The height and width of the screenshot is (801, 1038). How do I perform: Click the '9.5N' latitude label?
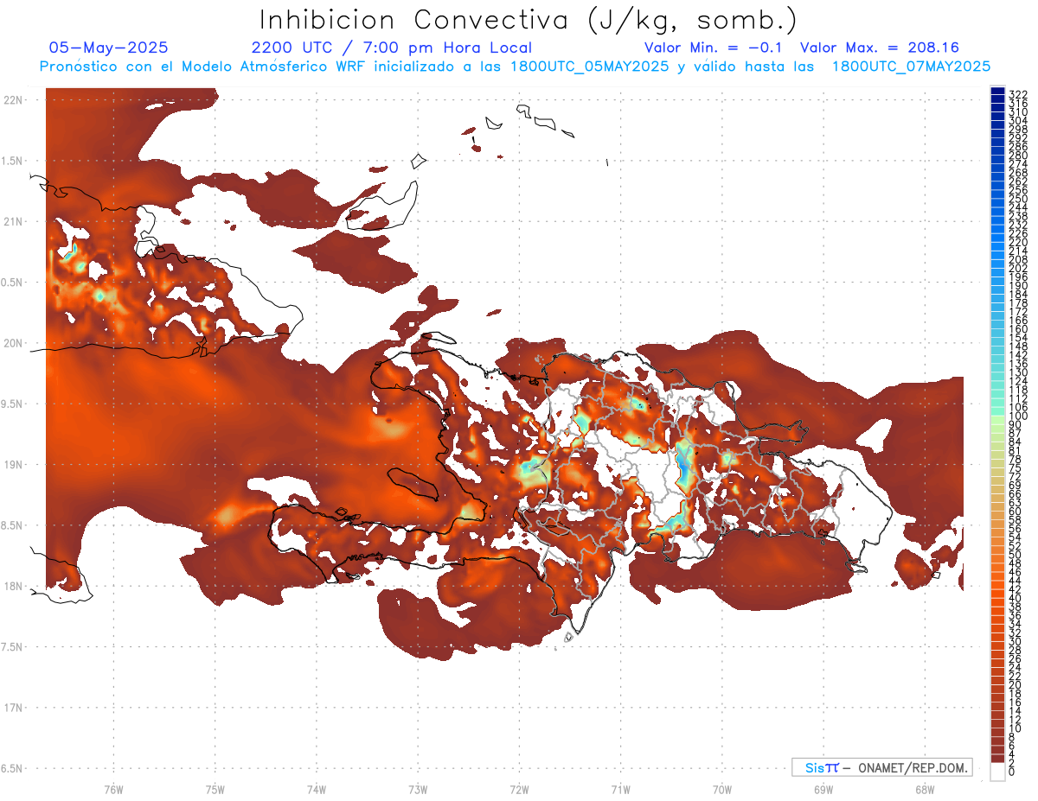click(x=13, y=404)
